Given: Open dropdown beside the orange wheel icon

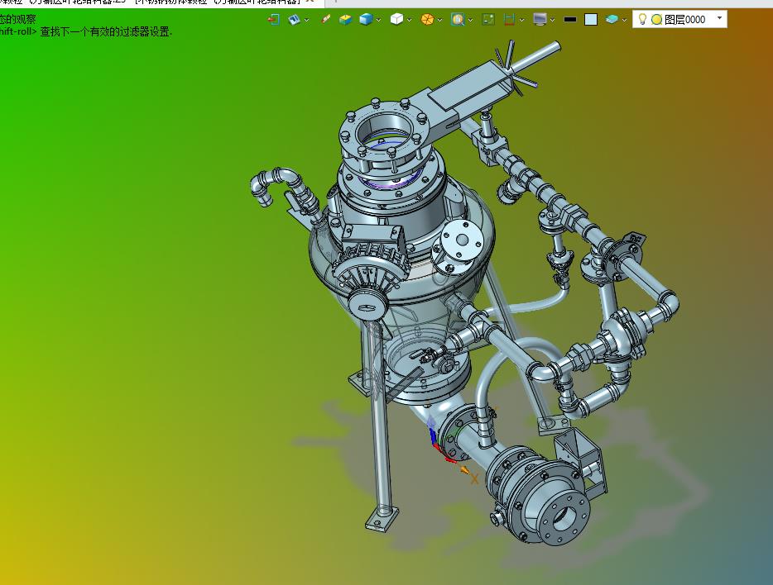Looking at the screenshot, I should click(x=439, y=20).
